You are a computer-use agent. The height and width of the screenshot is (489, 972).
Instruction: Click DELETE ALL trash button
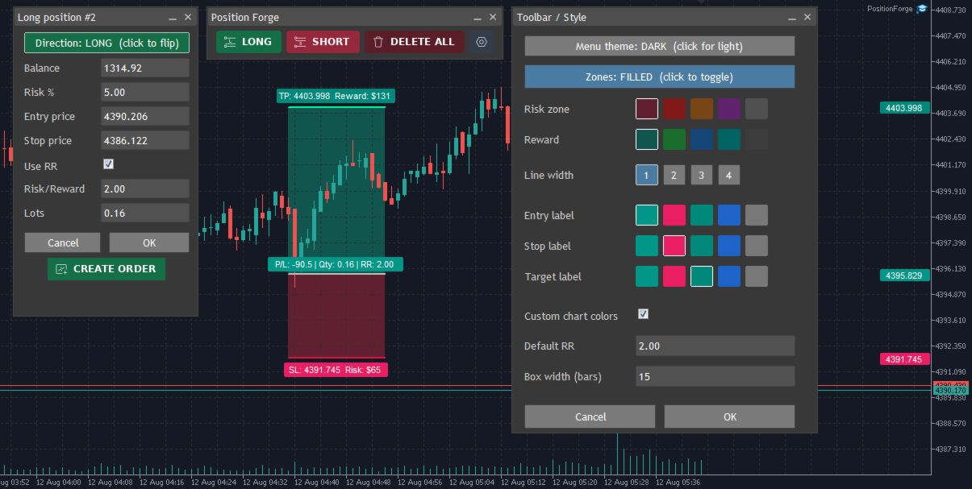(415, 42)
